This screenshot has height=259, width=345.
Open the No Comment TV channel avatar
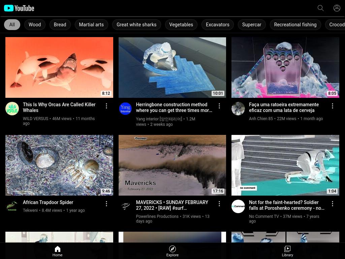[238, 206]
